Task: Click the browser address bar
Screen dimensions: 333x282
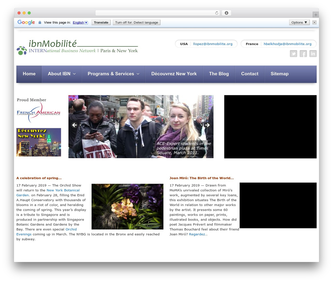Action: tap(158, 13)
